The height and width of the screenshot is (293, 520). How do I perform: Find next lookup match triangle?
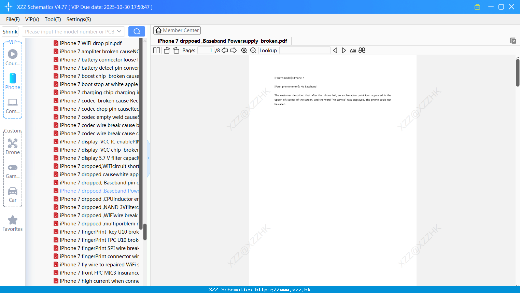[x=344, y=50]
